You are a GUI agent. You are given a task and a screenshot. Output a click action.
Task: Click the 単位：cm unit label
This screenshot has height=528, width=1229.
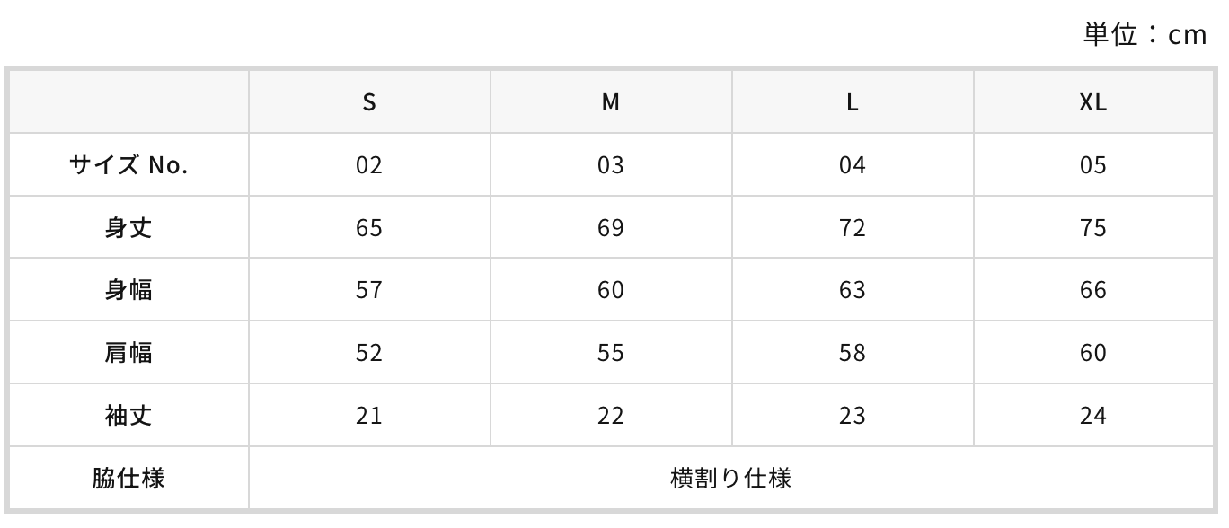(x=1145, y=35)
